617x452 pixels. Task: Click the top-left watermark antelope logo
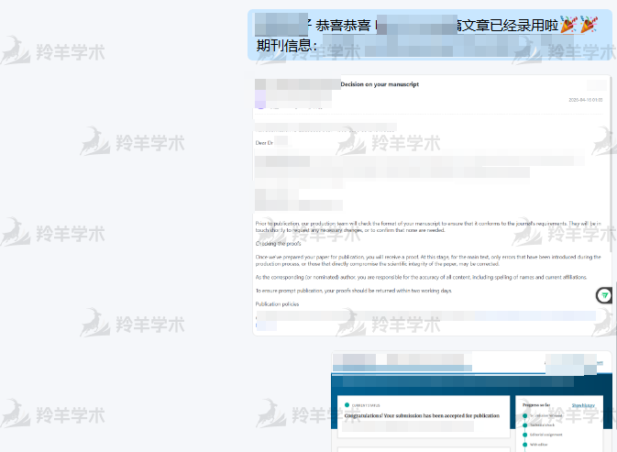coord(17,50)
